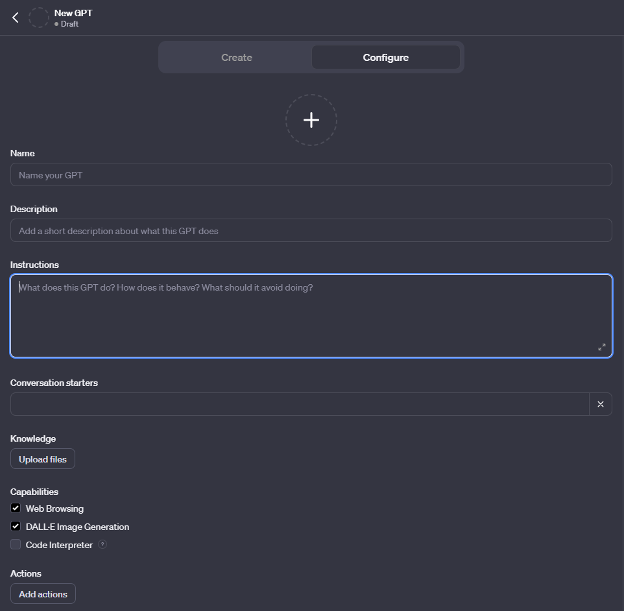Click the dashed GPT avatar next to New GPT
Image resolution: width=624 pixels, height=611 pixels.
39,18
